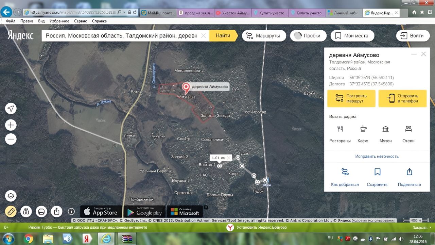Zoom out with the minus button
Screen dimensions: 435x245
(11, 139)
